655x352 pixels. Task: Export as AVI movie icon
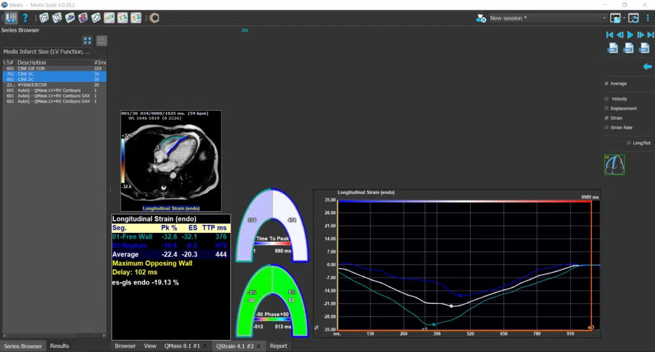645,48
